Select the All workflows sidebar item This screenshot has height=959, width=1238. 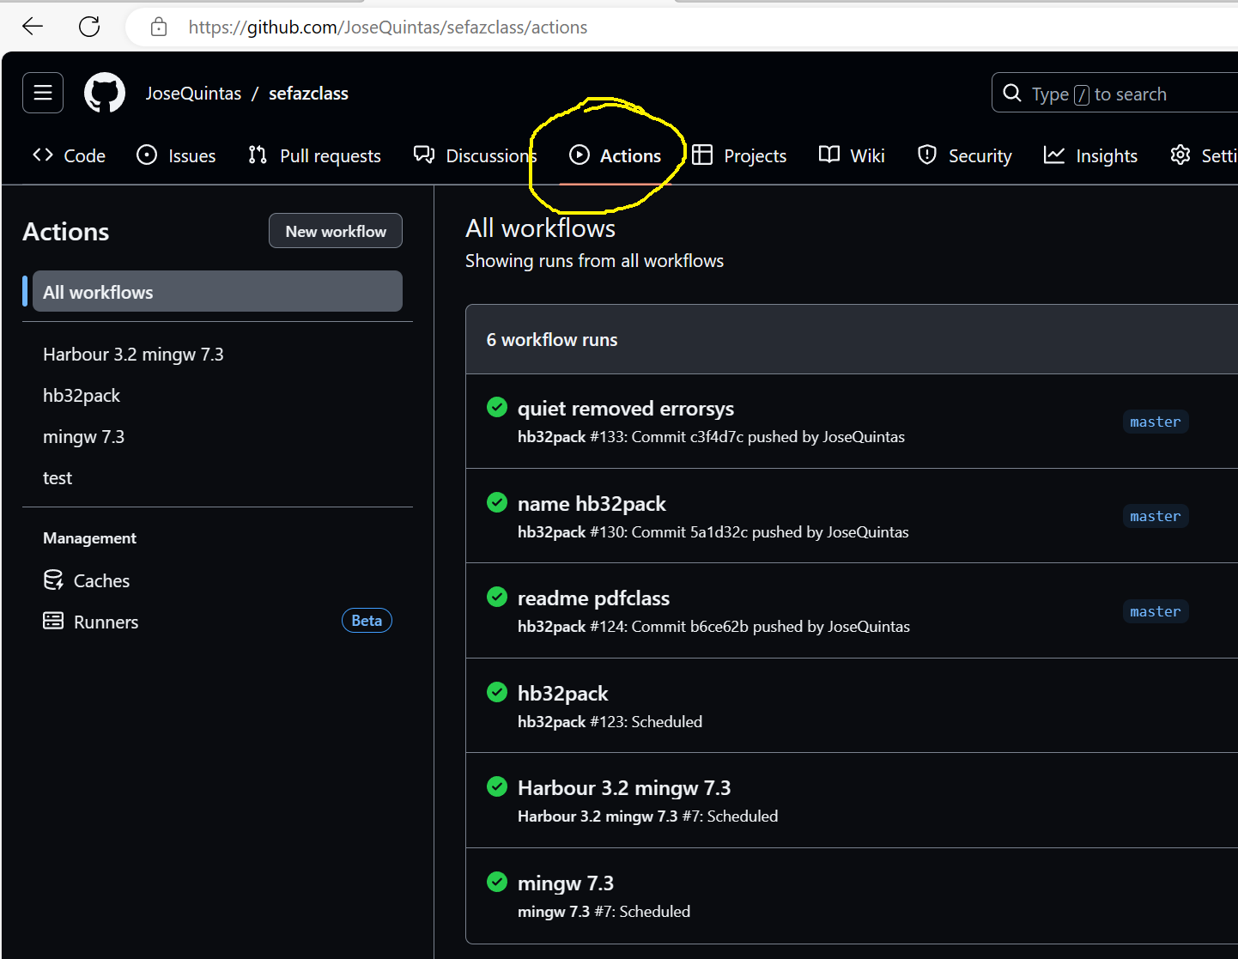point(216,292)
